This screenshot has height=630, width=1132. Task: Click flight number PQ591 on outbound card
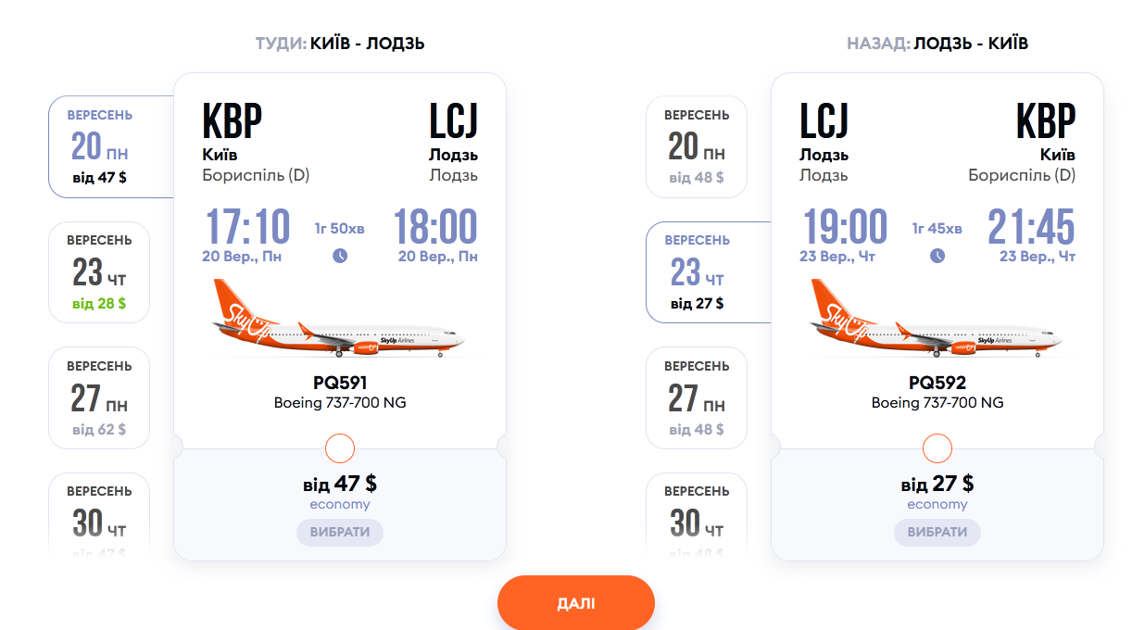[340, 383]
